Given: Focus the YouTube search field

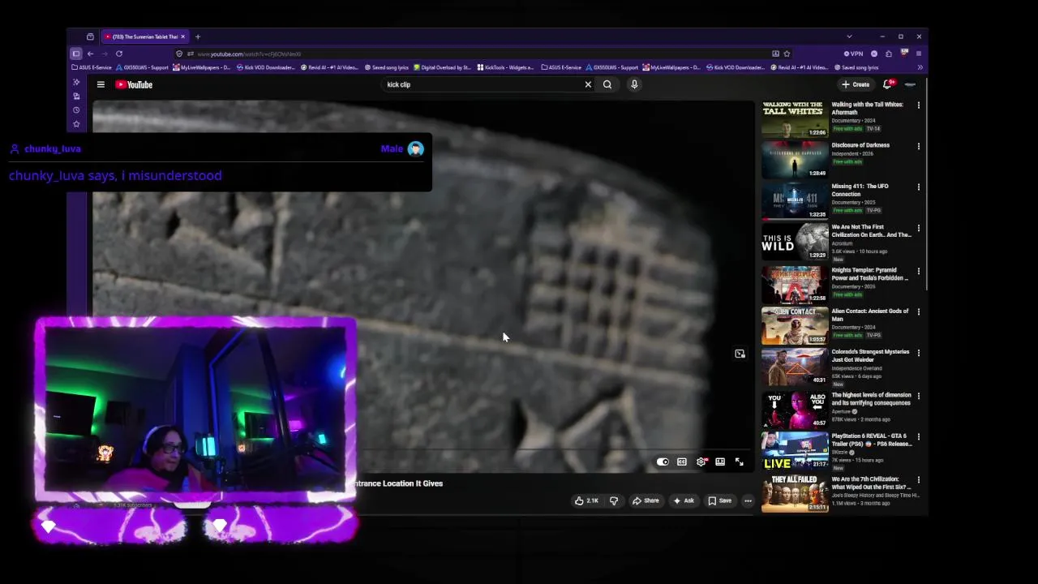Looking at the screenshot, I should point(483,84).
